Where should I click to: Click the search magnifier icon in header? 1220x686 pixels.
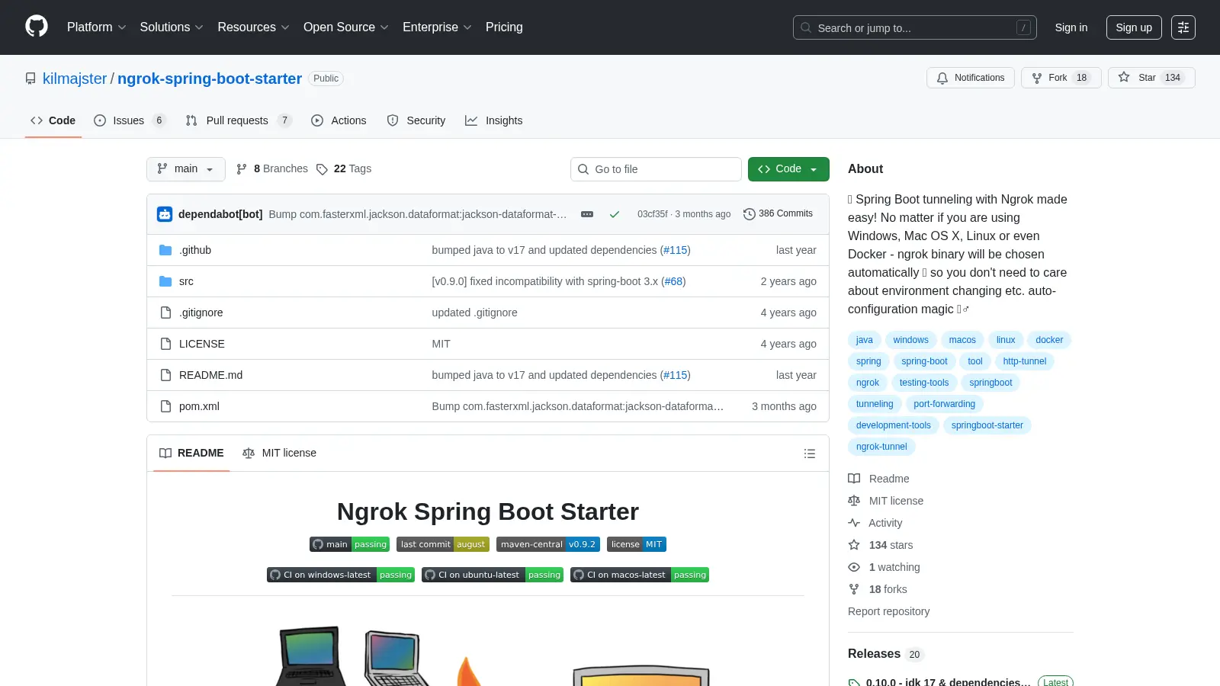pyautogui.click(x=806, y=27)
